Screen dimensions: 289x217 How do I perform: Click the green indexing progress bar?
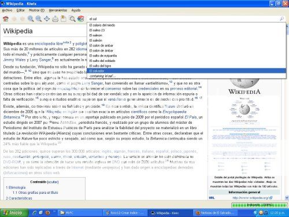pyautogui.click(x=260, y=205)
